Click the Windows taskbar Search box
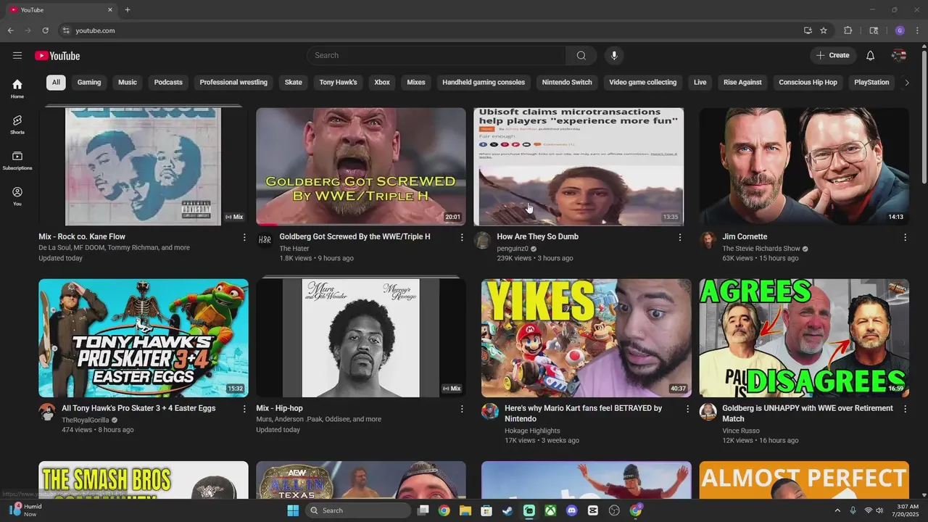Screen dimensions: 928x522 358,510
